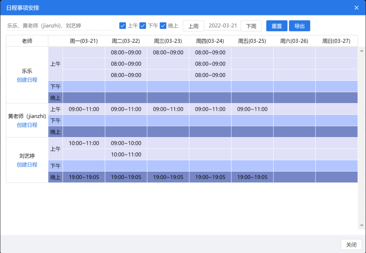This screenshot has height=253, width=366.
Task: Export the schedule with 导出
Action: pos(299,26)
